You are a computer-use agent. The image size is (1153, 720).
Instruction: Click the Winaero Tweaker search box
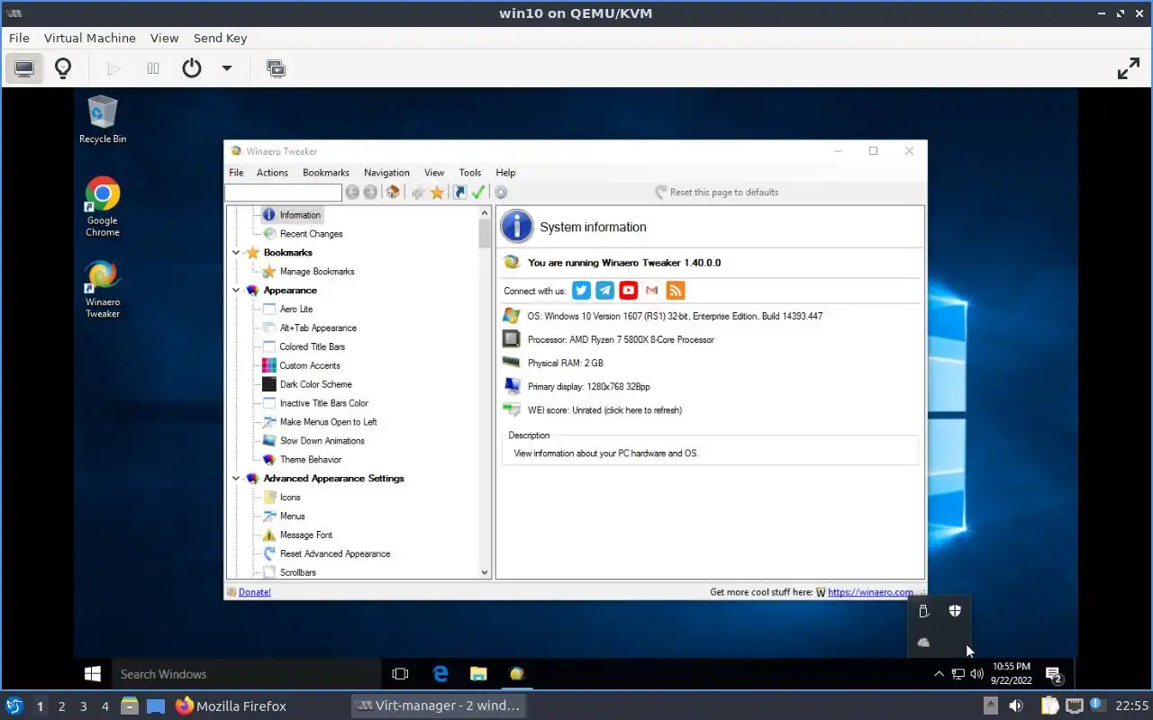coord(283,193)
